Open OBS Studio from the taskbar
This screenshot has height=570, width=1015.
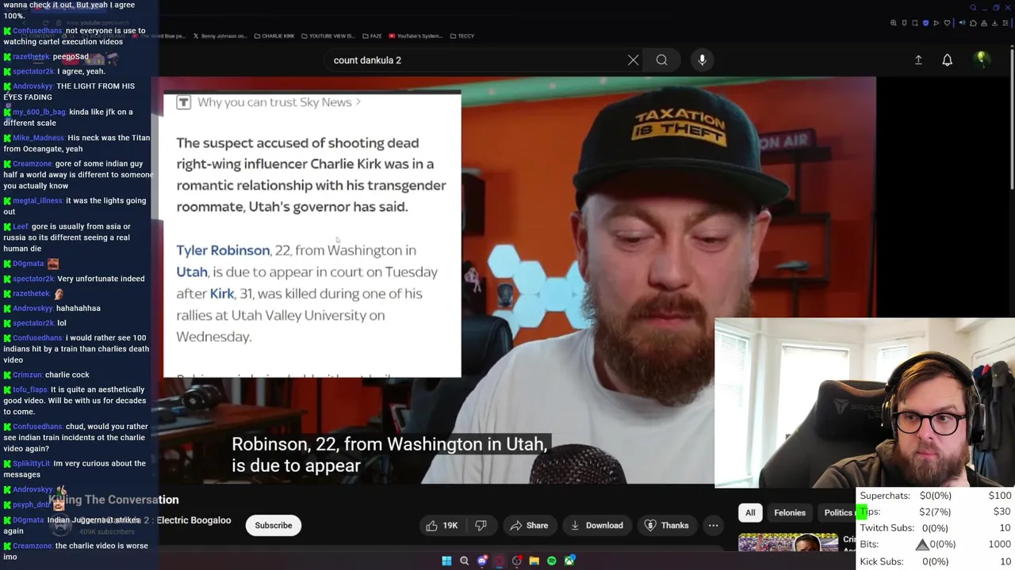[x=516, y=560]
